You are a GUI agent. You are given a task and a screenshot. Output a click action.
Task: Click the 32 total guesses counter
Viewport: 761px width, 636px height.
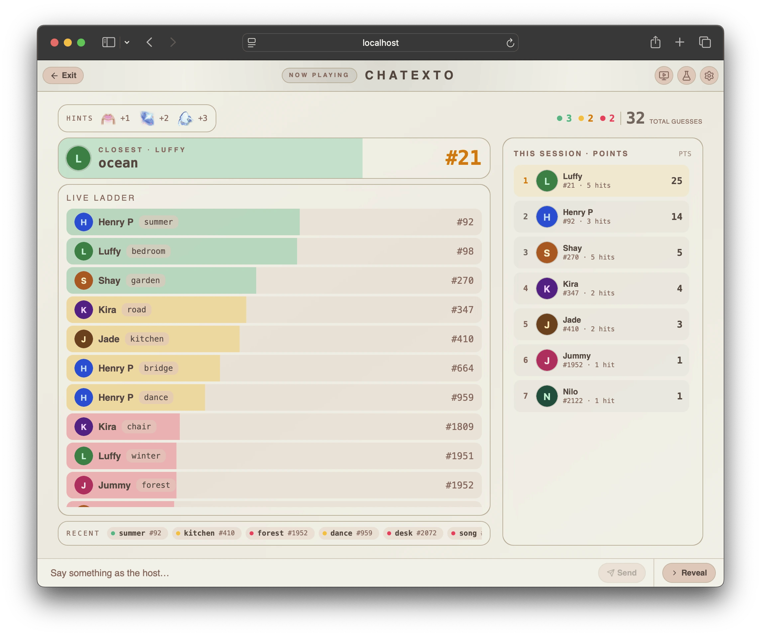tap(664, 118)
